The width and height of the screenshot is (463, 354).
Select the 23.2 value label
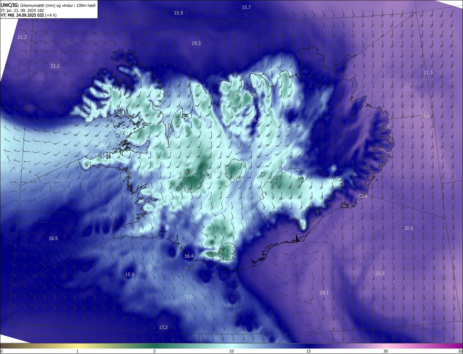380,273
